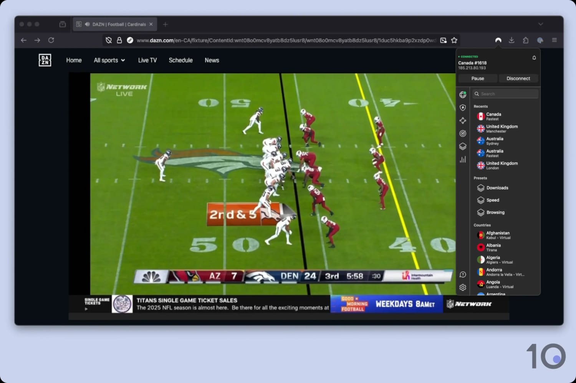Disconnect from the Canada VPN server
Image resolution: width=576 pixels, height=383 pixels.
518,78
